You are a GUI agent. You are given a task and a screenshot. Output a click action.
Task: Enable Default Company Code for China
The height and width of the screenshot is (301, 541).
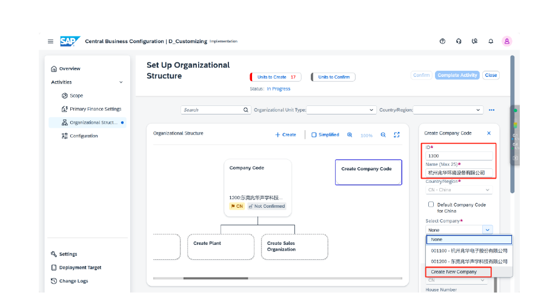click(x=431, y=205)
